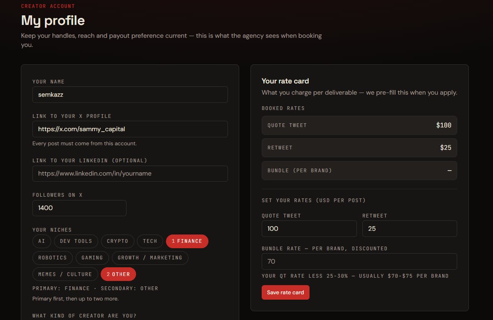Click the Quote Tweet rate input
The image size is (493, 320).
click(309, 229)
